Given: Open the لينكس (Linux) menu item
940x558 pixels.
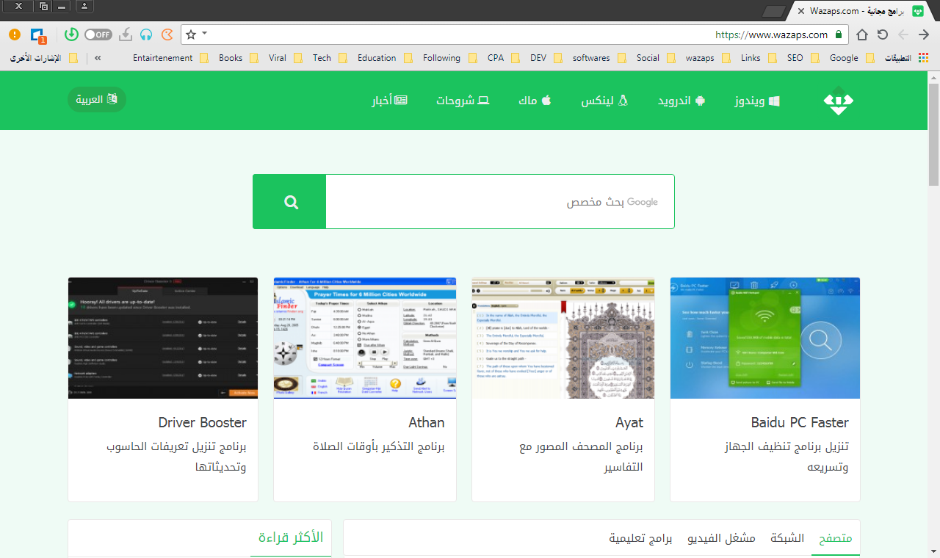Looking at the screenshot, I should click(x=605, y=101).
